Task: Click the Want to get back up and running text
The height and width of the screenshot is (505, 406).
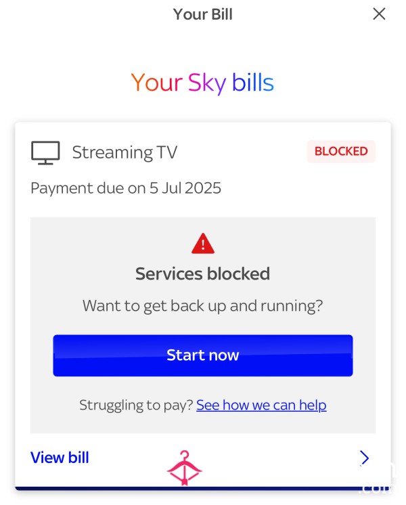Action: (203, 306)
